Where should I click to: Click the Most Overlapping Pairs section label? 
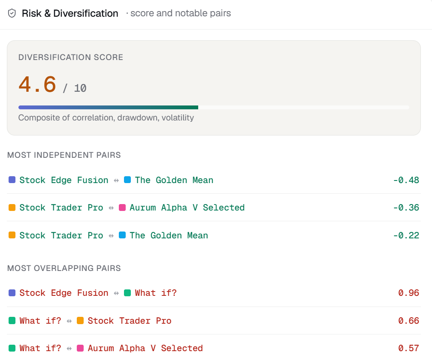click(x=64, y=268)
